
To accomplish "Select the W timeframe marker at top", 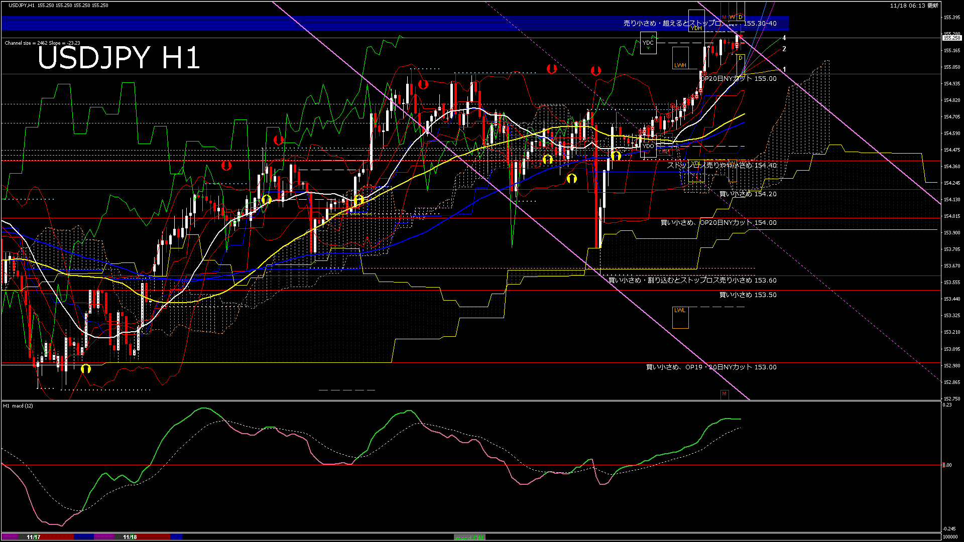I will (732, 18).
